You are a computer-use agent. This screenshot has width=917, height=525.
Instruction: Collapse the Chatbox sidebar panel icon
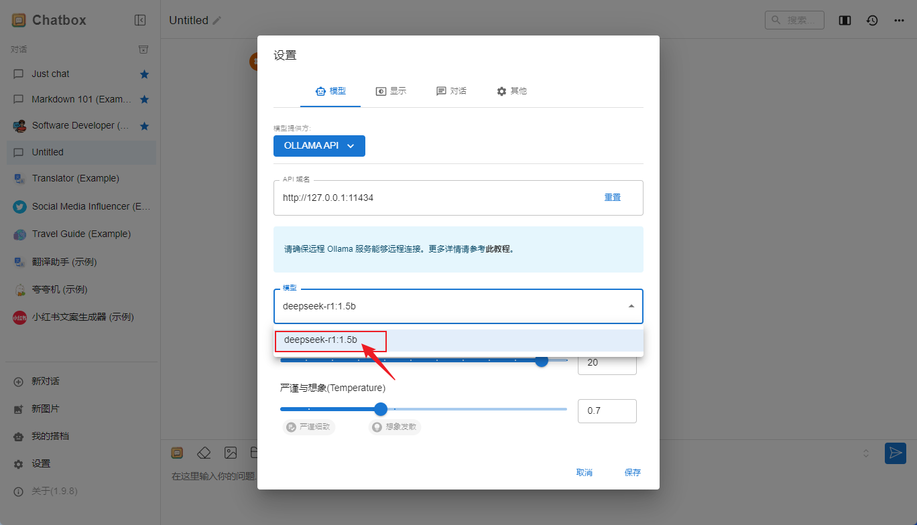coord(140,20)
